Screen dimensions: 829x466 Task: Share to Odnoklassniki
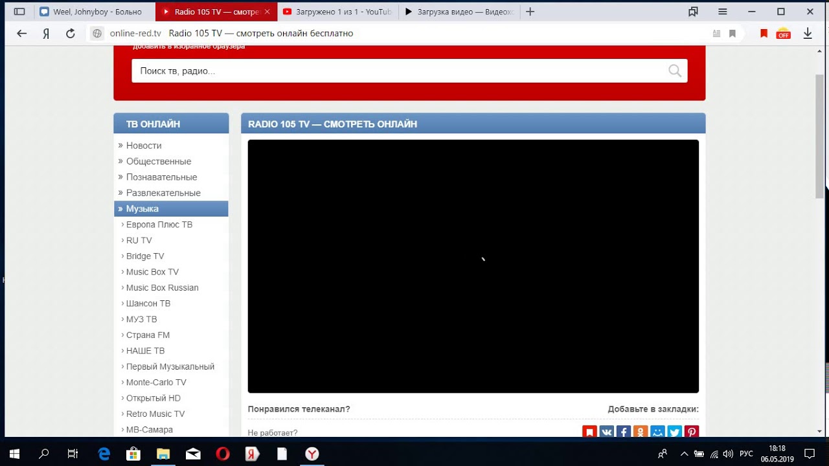click(641, 432)
